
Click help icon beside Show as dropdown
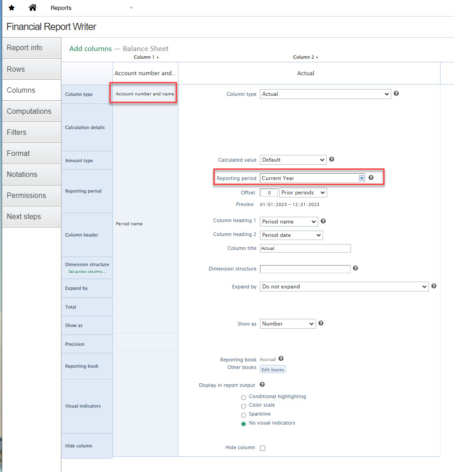point(321,323)
